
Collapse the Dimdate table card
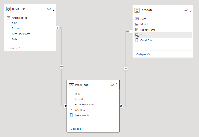pyautogui.click(x=143, y=54)
